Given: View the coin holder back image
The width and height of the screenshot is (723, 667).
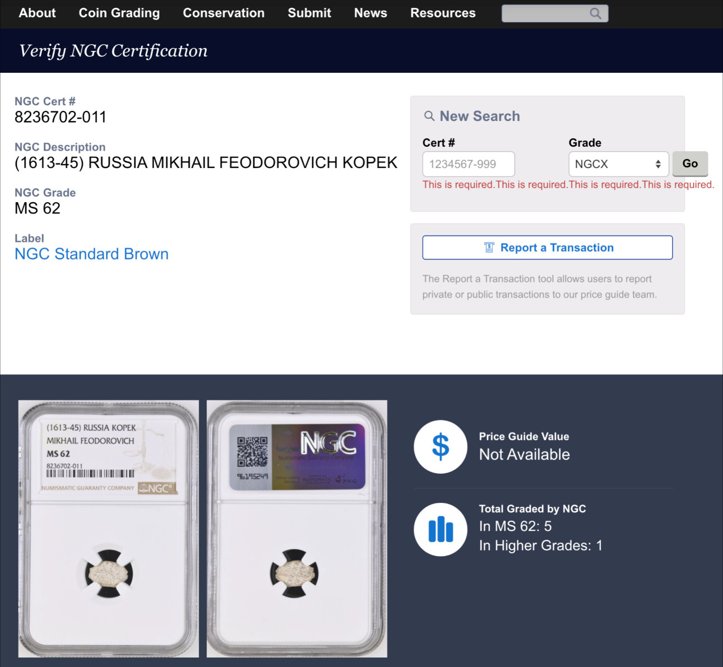Looking at the screenshot, I should pyautogui.click(x=297, y=529).
